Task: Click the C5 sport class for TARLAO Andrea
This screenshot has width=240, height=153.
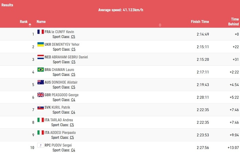Action: pos(72,125)
